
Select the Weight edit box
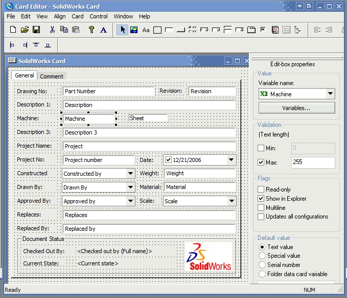tap(200, 173)
